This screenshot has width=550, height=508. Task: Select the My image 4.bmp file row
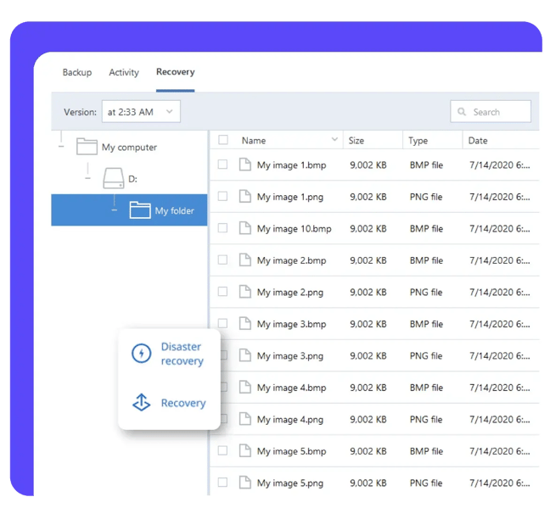pyautogui.click(x=291, y=388)
